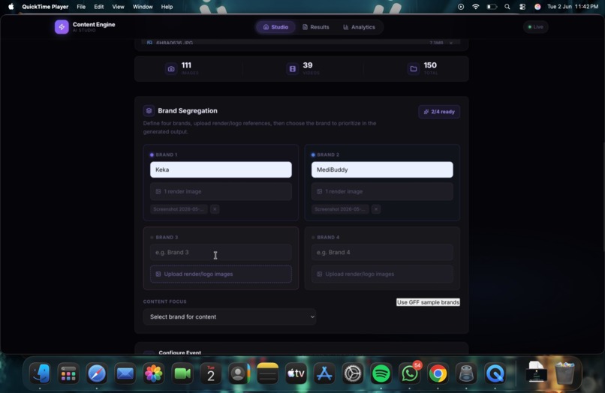Open Google Chrome from the dock
Viewport: 605px width, 393px height.
[438, 373]
